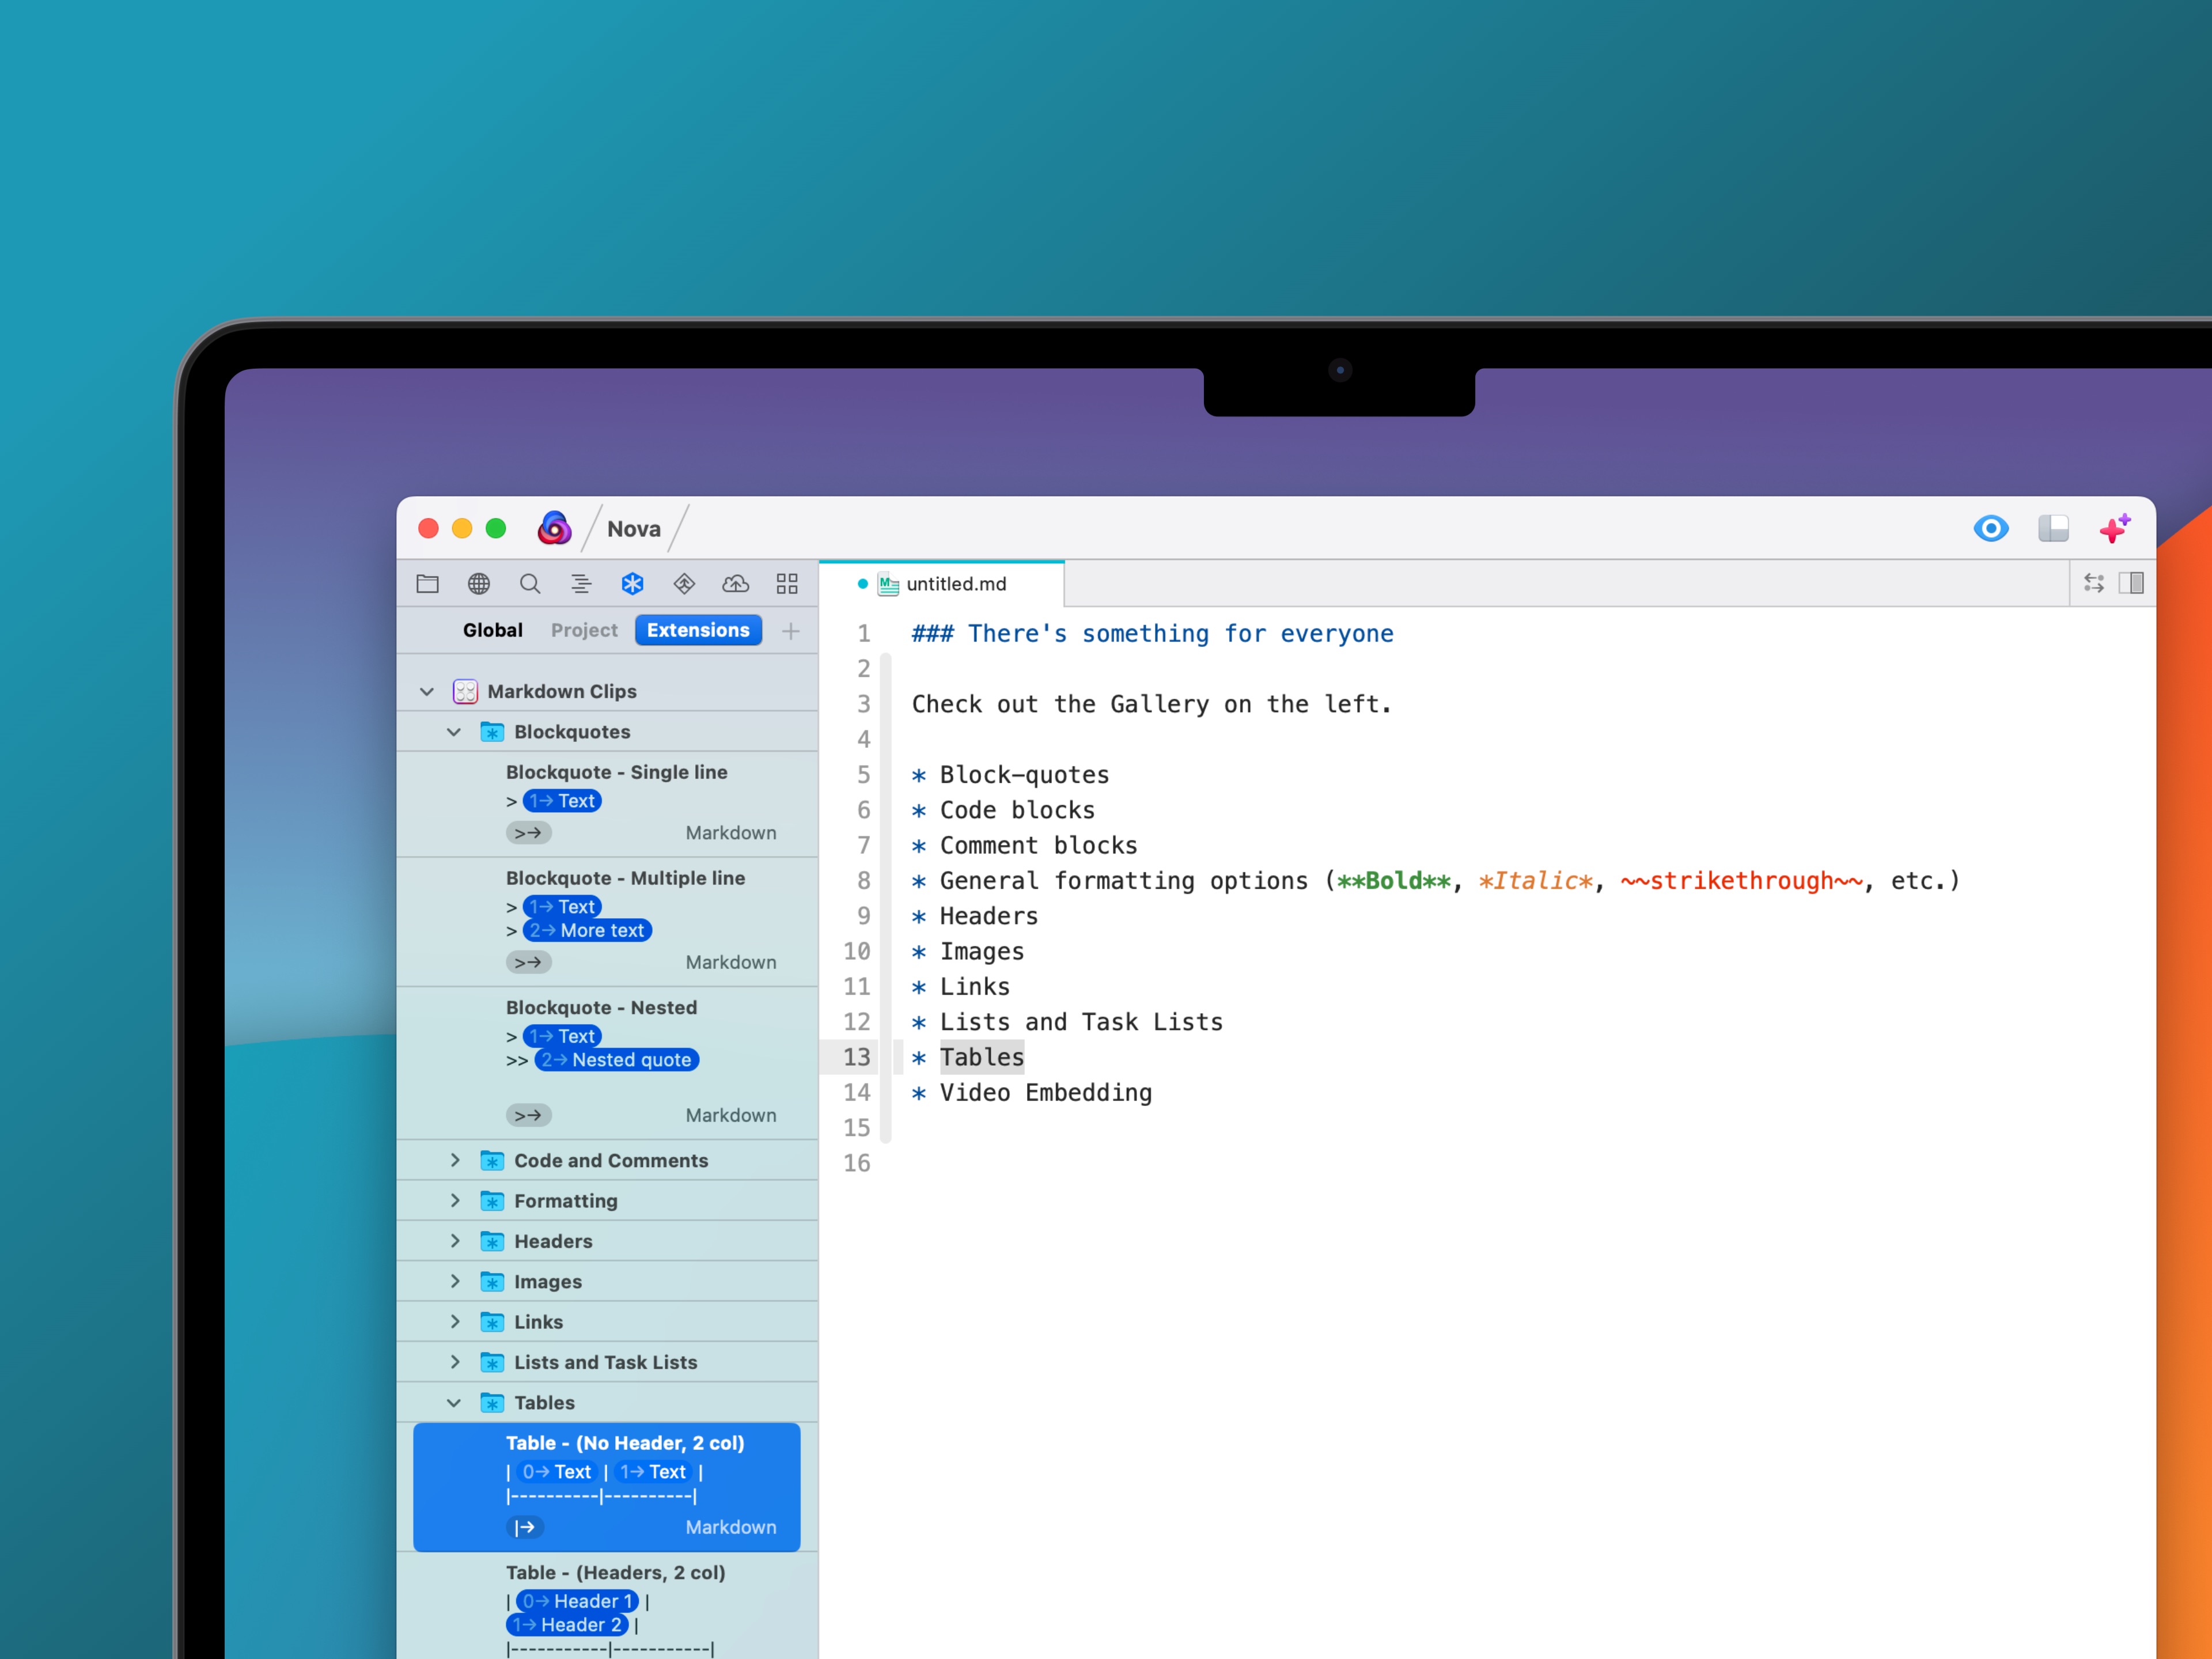The height and width of the screenshot is (1659, 2212).
Task: Select the Extensions clips tab
Action: coord(698,630)
